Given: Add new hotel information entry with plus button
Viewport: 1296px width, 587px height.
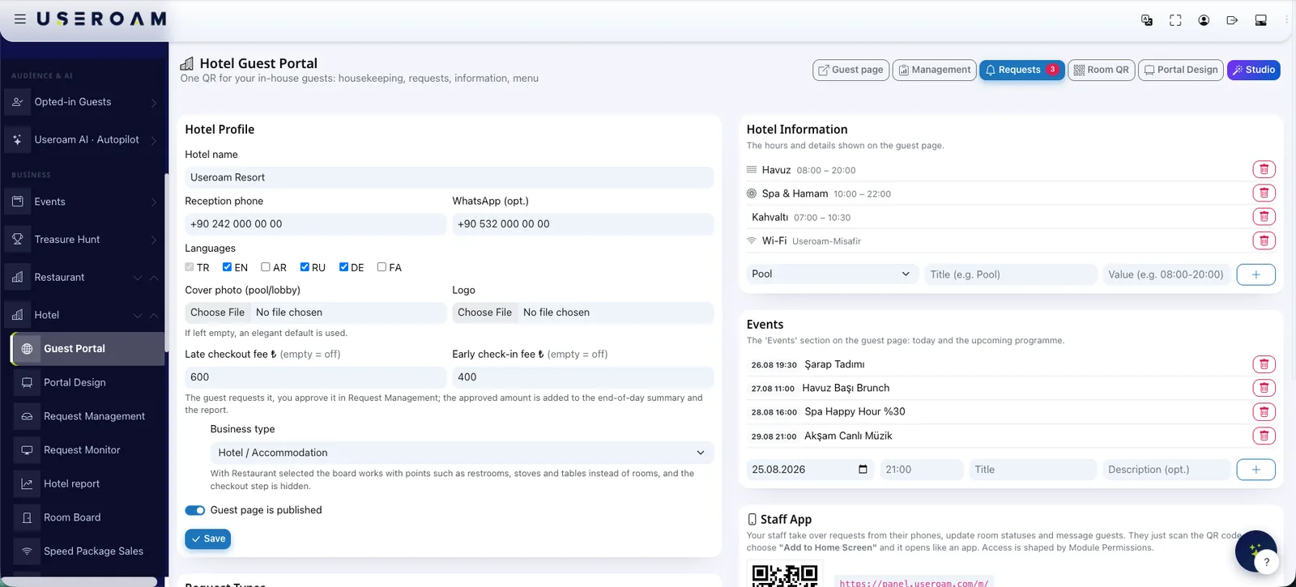Looking at the screenshot, I should [x=1255, y=274].
